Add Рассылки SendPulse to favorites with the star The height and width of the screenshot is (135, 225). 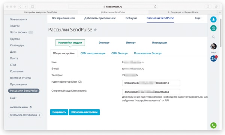coord(95,30)
